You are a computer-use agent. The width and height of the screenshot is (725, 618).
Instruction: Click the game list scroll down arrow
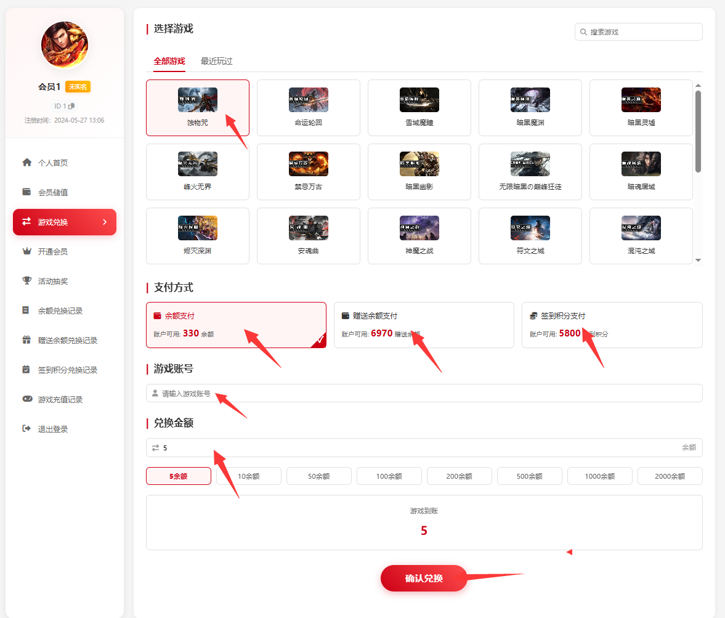pyautogui.click(x=698, y=261)
